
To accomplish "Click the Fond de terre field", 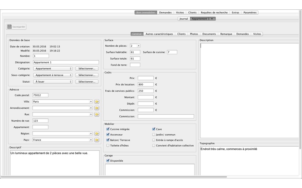I will [135, 65].
